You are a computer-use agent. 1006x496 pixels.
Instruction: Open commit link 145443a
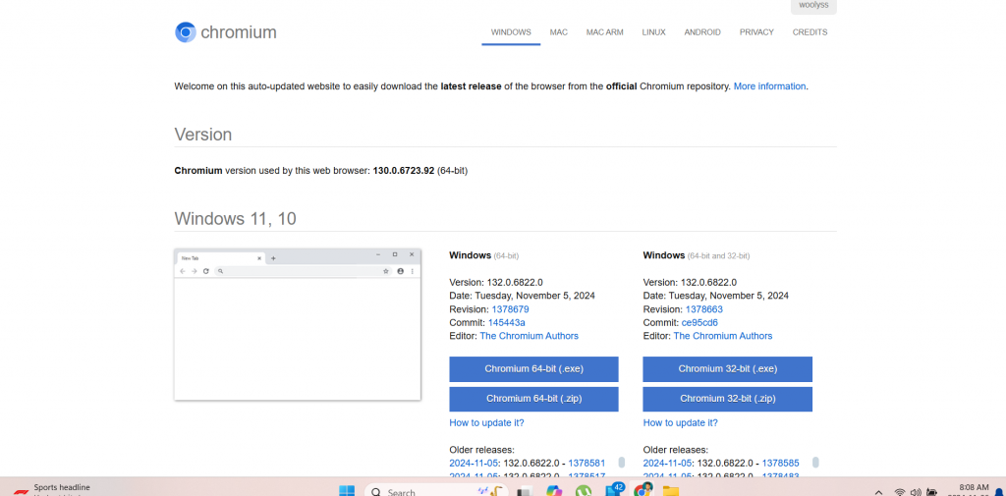coord(506,323)
